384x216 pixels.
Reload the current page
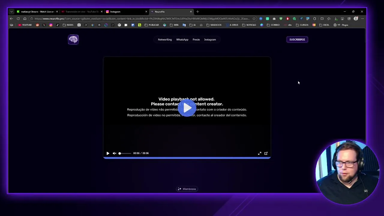click(x=18, y=19)
